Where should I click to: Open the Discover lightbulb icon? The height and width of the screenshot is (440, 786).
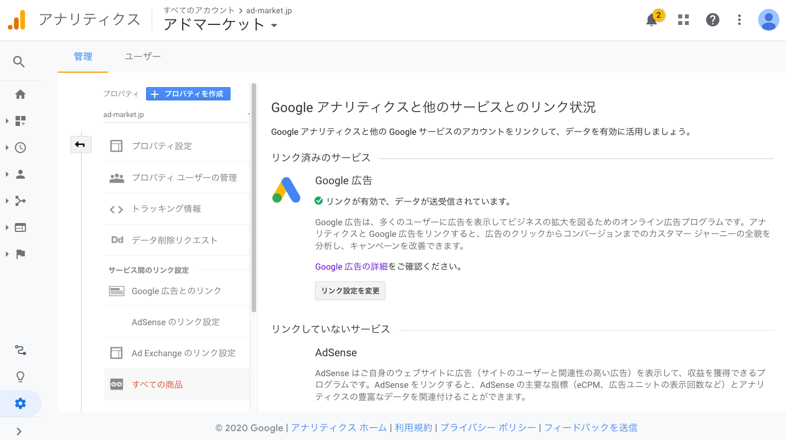(21, 377)
